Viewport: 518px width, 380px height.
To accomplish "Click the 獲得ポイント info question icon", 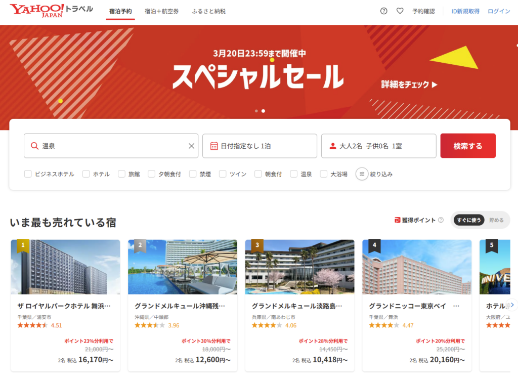I will click(x=441, y=220).
